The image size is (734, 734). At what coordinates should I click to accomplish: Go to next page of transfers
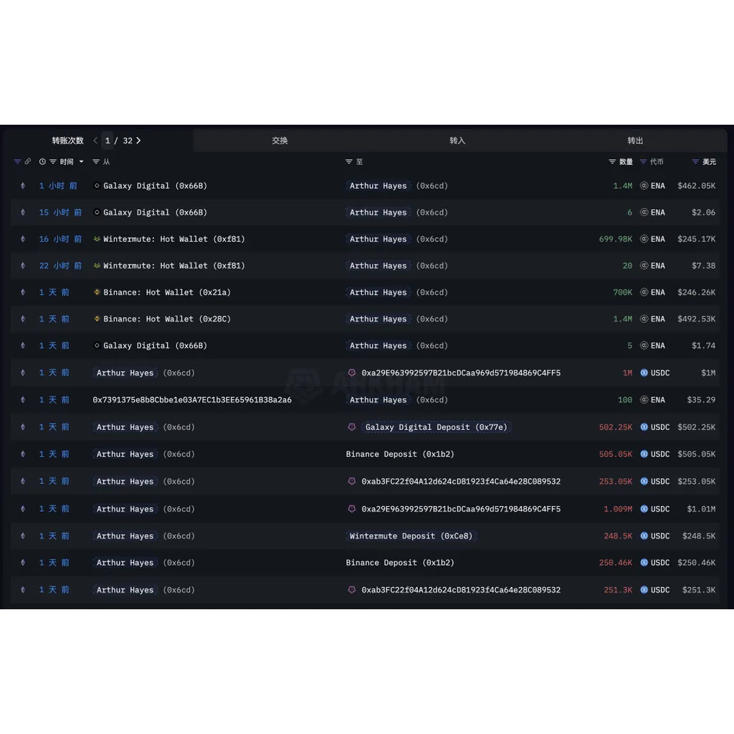(x=138, y=140)
